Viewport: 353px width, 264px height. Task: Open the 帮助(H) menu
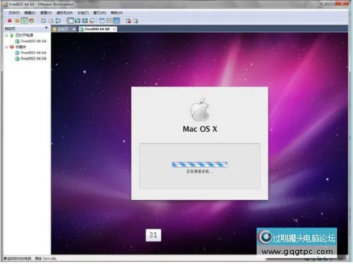[116, 13]
